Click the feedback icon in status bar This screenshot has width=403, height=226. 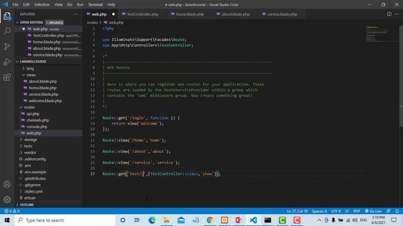pos(389,211)
